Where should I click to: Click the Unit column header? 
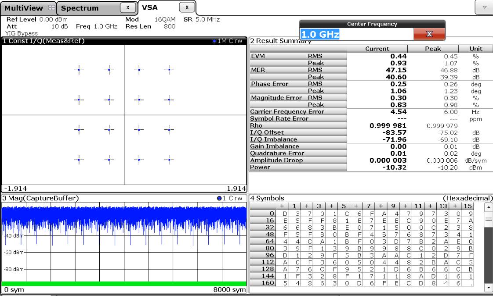(x=476, y=49)
